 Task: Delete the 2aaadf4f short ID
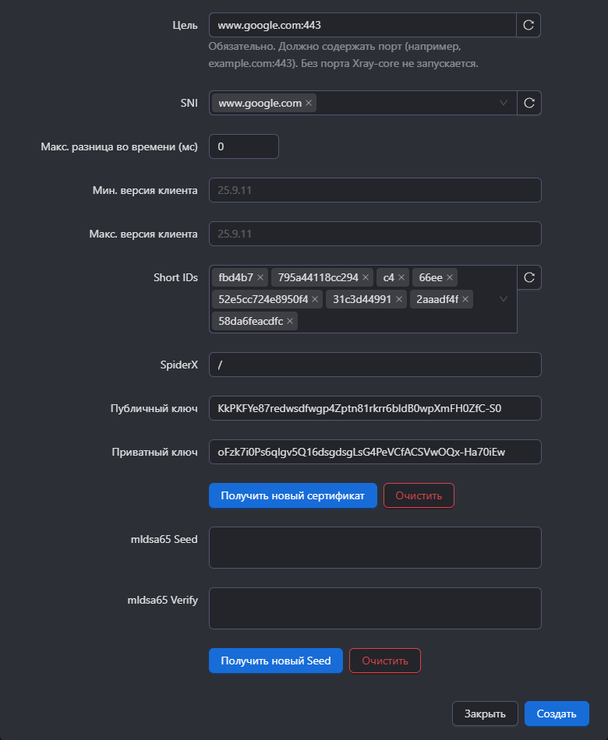[x=465, y=299]
